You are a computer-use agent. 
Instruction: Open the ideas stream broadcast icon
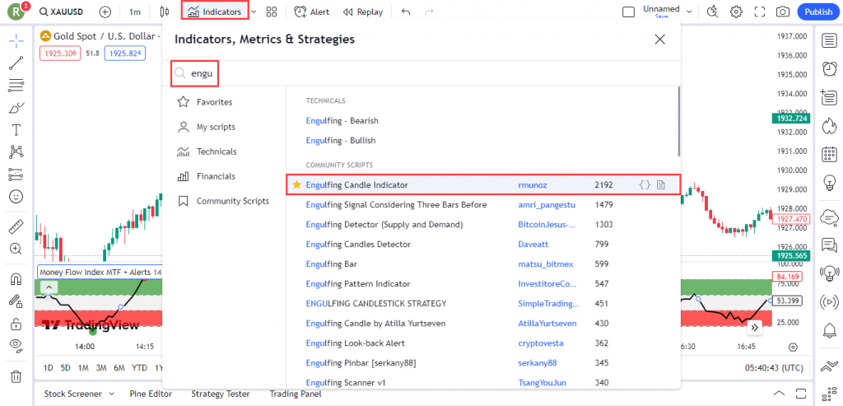point(830,273)
